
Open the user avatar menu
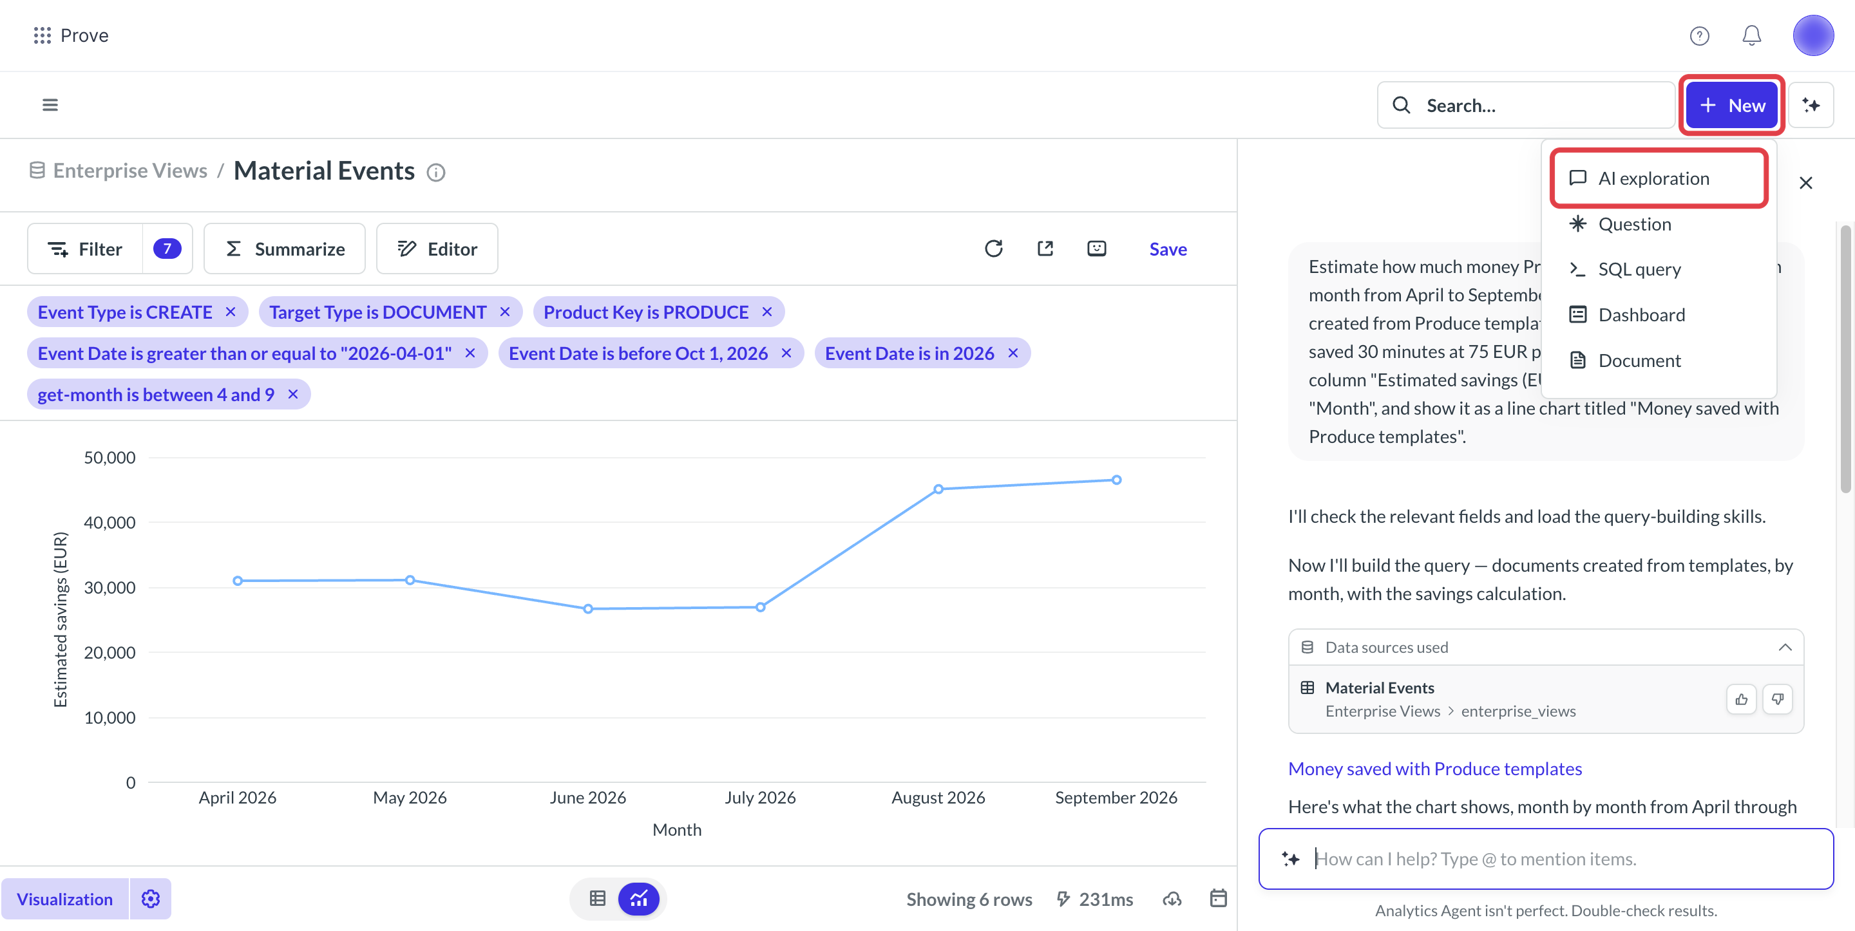pyautogui.click(x=1812, y=35)
